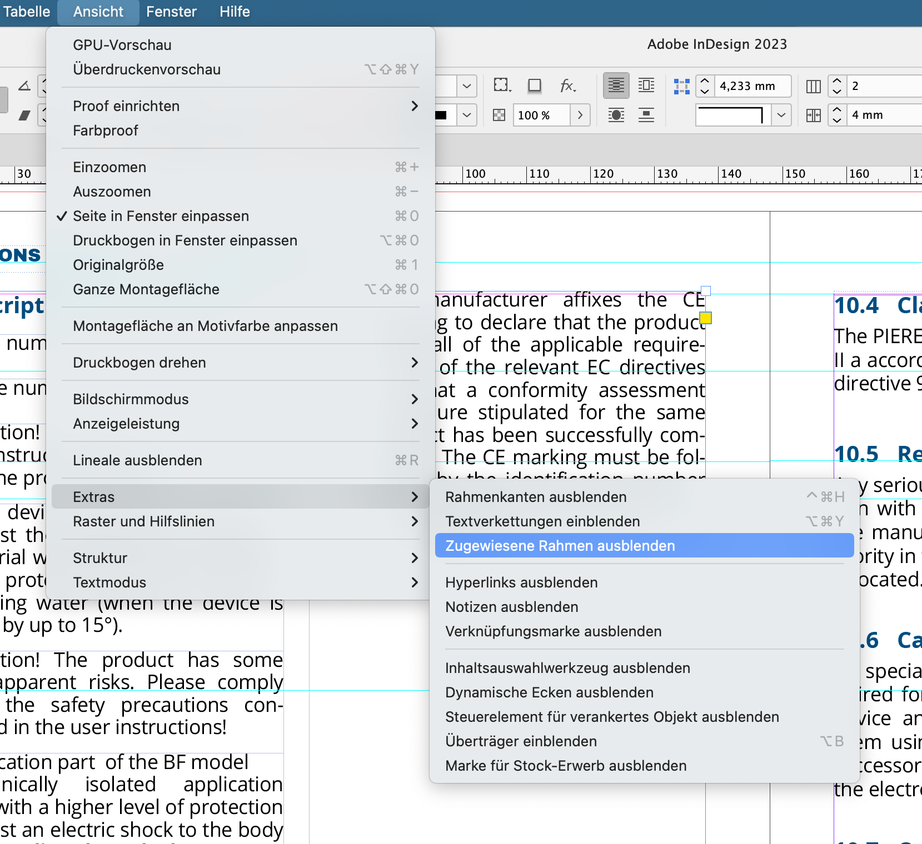922x844 pixels.
Task: Select Farbproof
Action: click(x=240, y=130)
